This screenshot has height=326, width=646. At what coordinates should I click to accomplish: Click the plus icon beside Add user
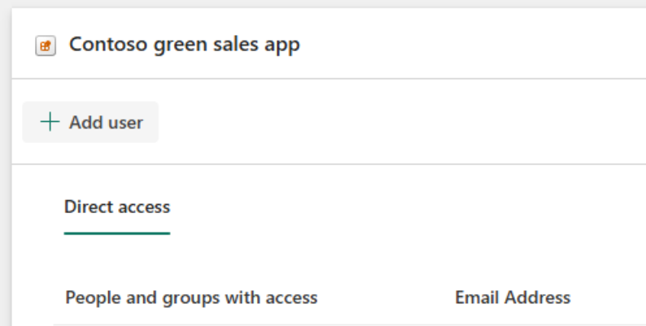pos(50,122)
